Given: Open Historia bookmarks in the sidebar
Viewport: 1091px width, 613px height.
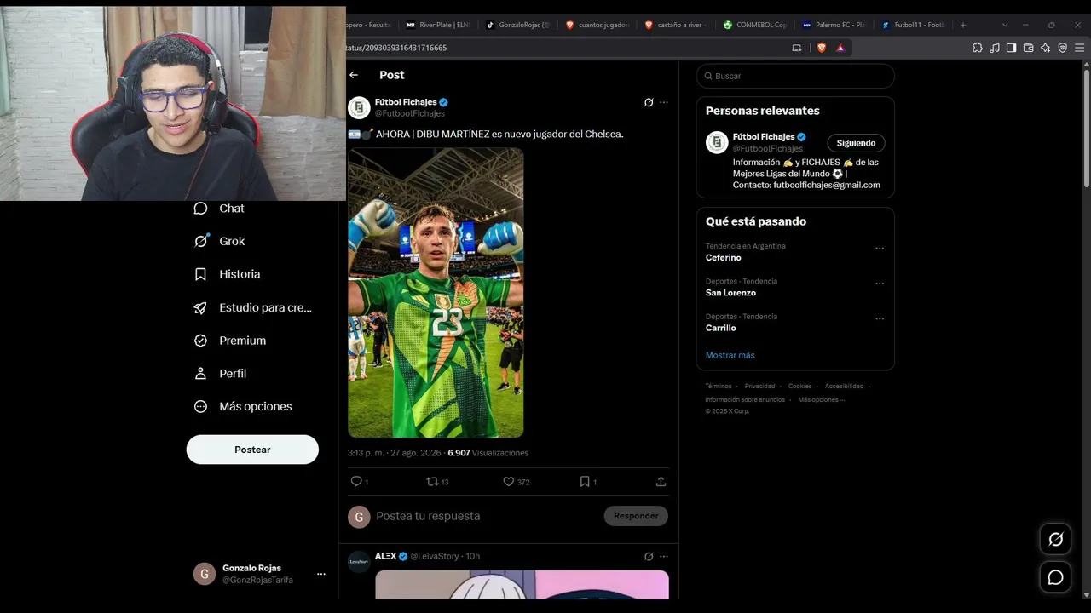Looking at the screenshot, I should click(x=228, y=274).
